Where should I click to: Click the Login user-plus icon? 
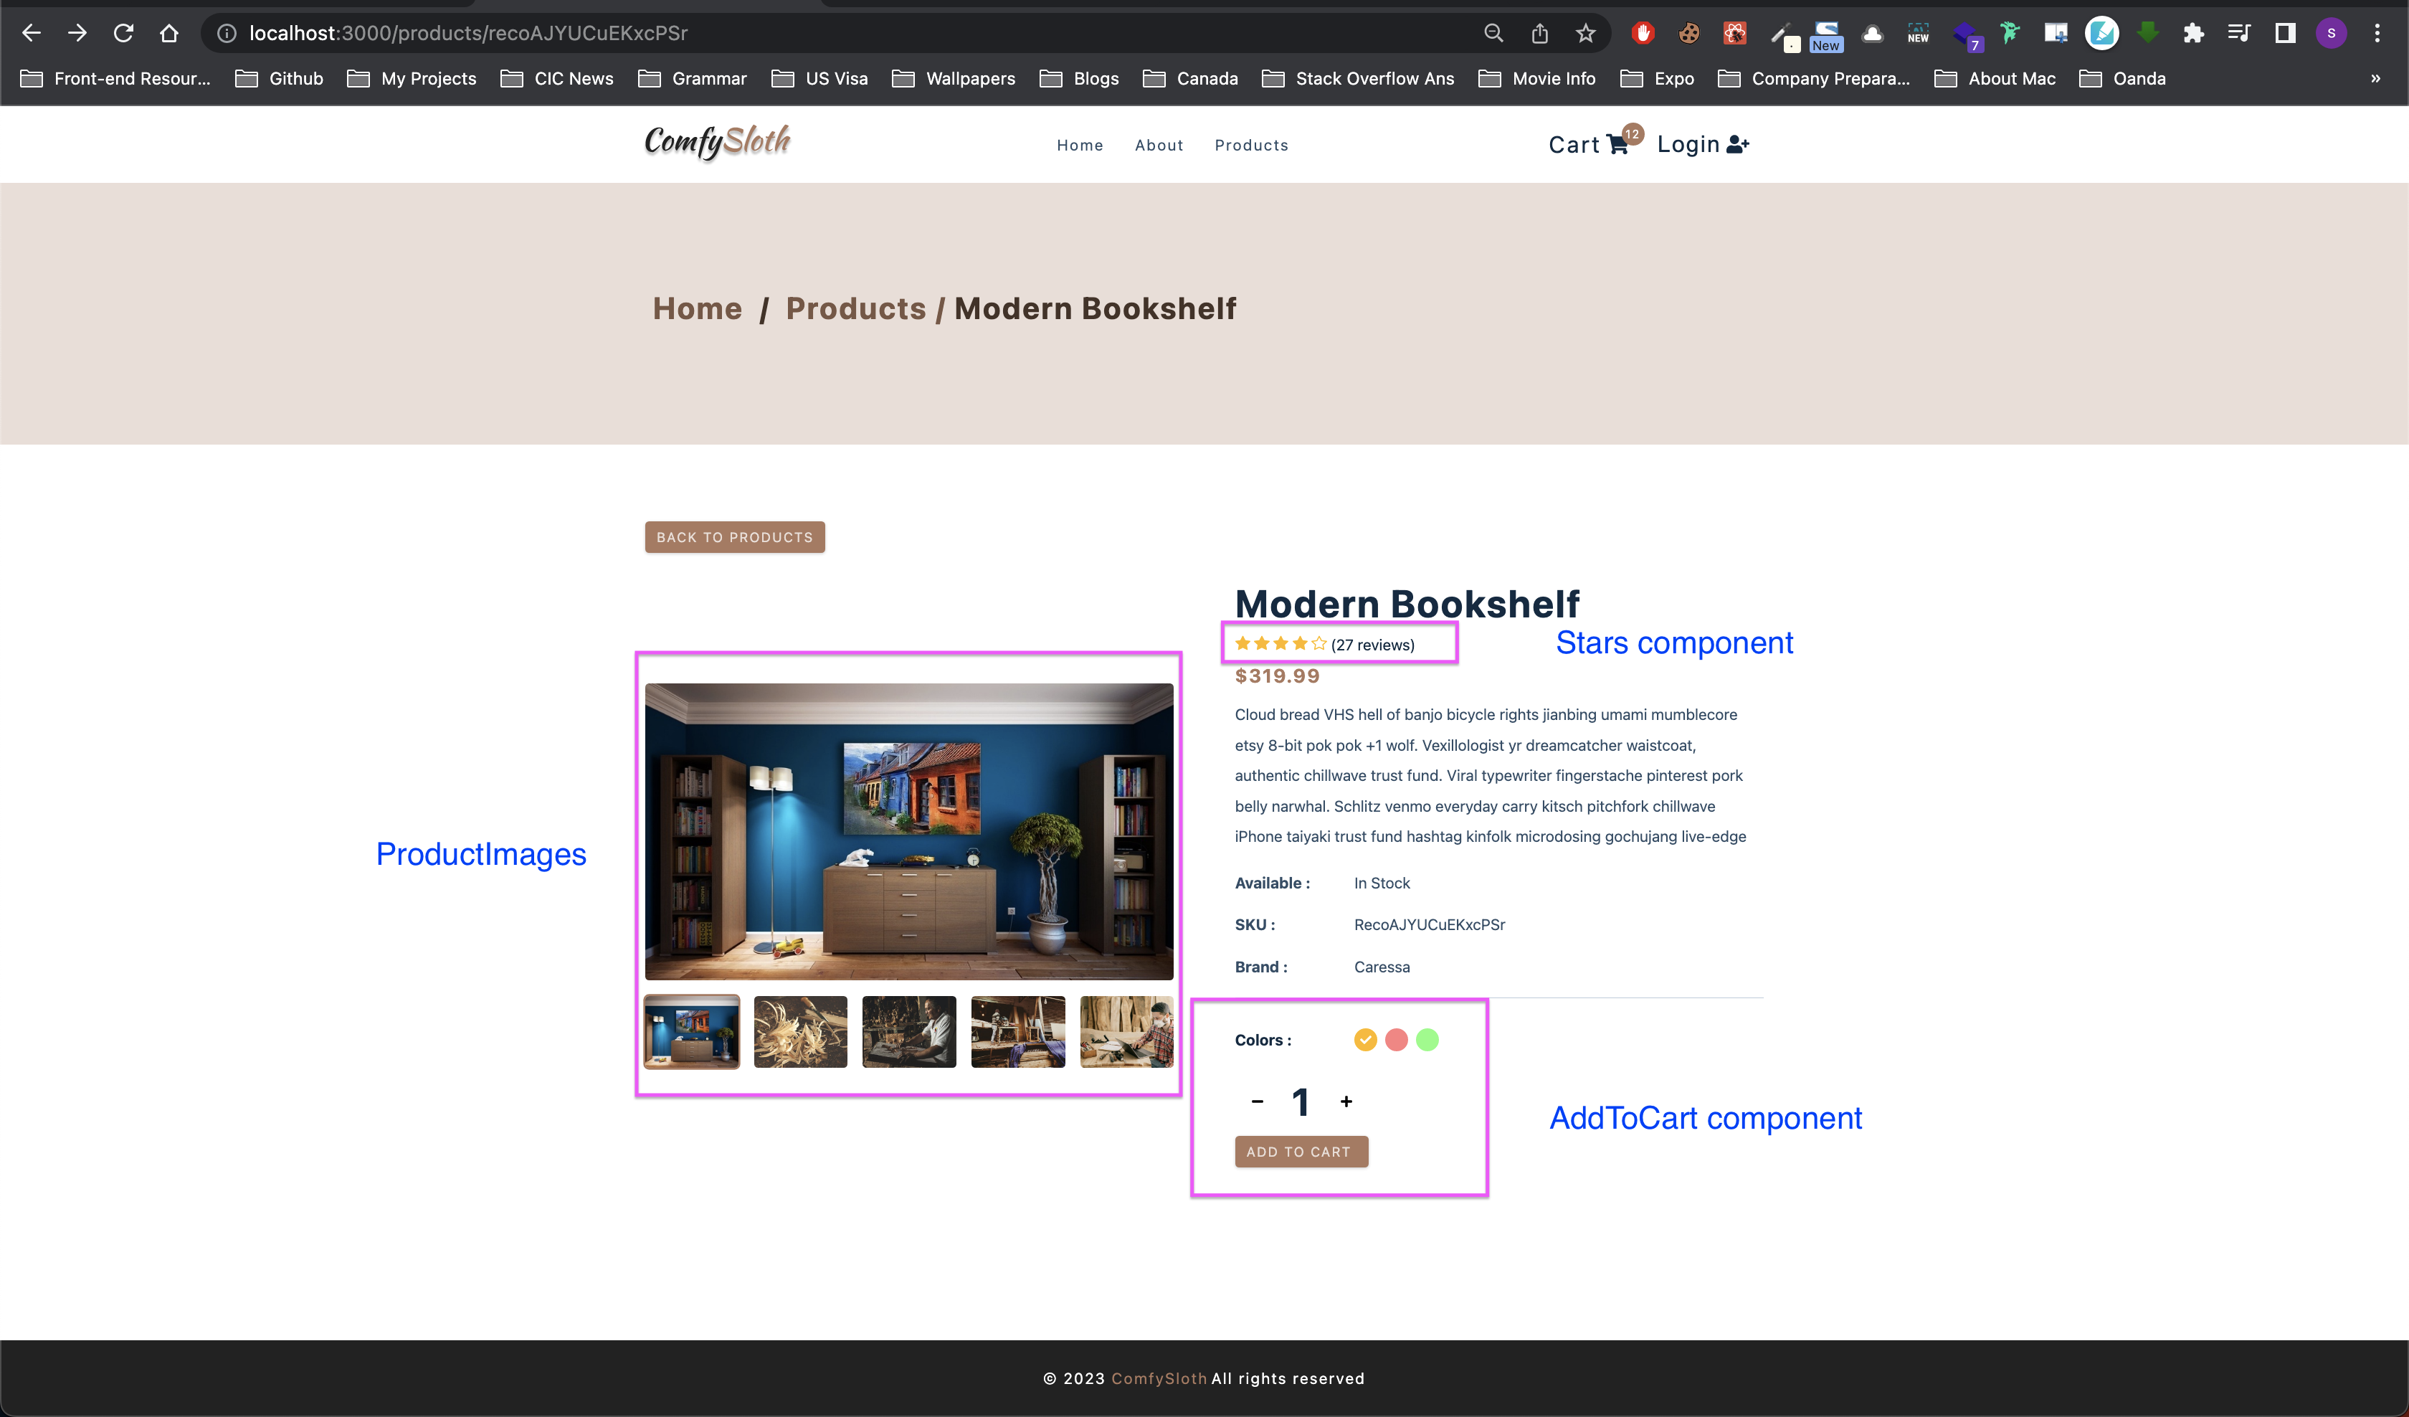pyautogui.click(x=1737, y=144)
